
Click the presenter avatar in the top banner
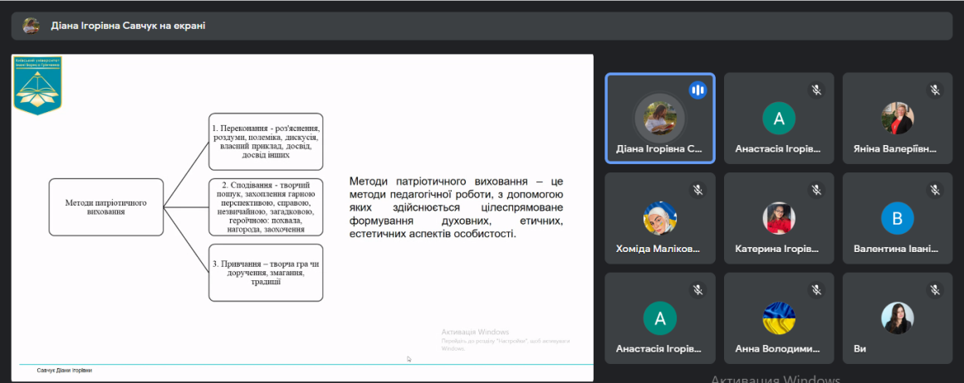tap(31, 26)
